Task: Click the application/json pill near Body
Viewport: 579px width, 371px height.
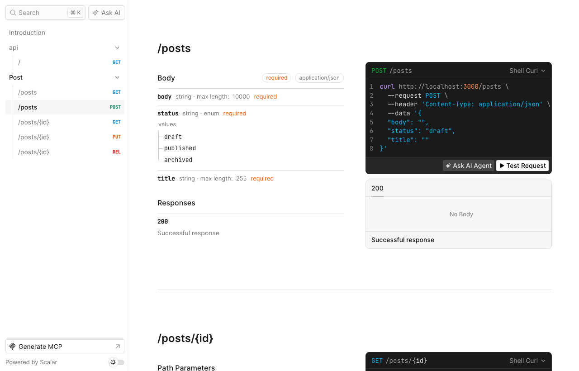Action: [319, 78]
